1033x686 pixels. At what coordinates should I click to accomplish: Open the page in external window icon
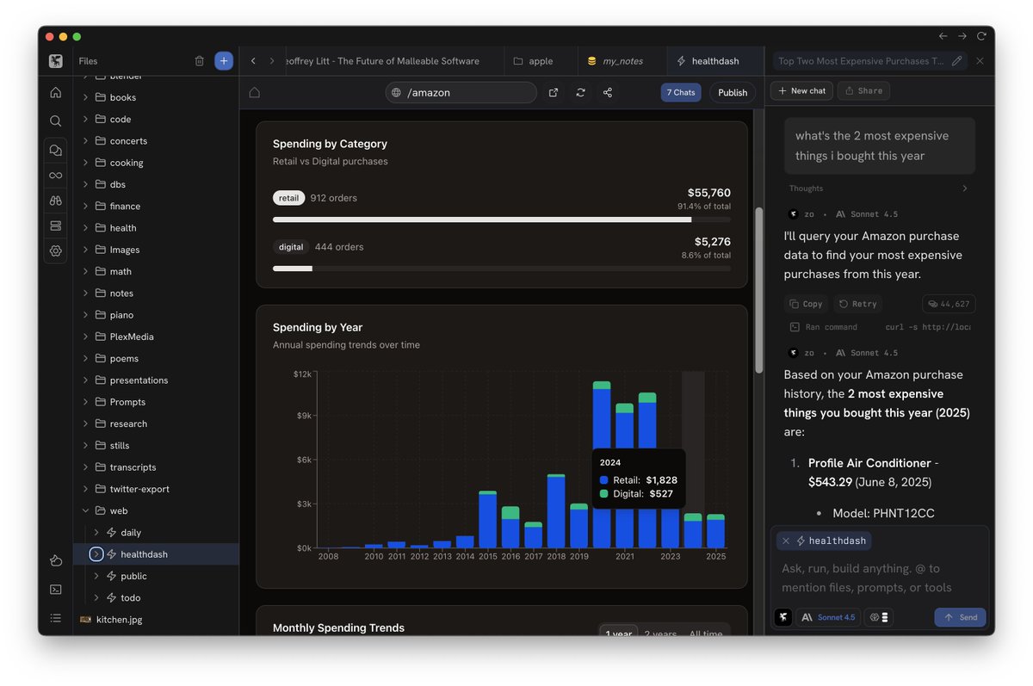click(554, 92)
